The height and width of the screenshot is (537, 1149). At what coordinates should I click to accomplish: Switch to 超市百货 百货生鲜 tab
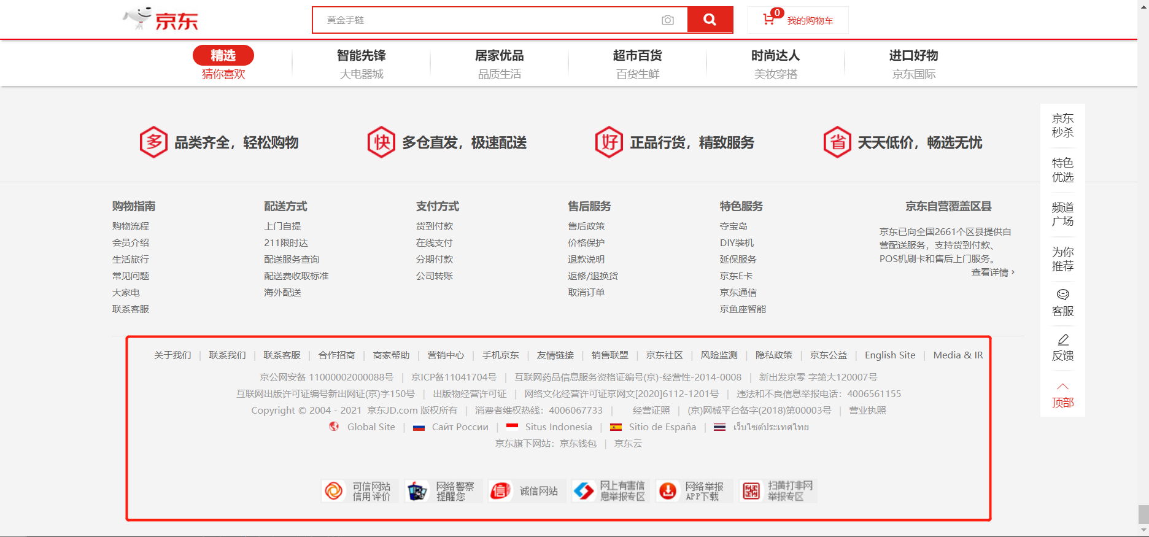click(638, 64)
